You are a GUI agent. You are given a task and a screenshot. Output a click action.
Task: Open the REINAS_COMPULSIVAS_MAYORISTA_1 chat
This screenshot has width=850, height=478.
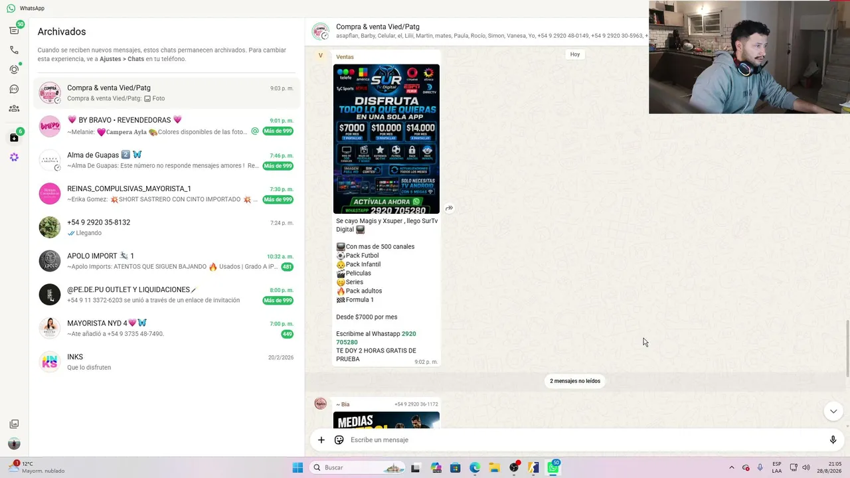[167, 194]
